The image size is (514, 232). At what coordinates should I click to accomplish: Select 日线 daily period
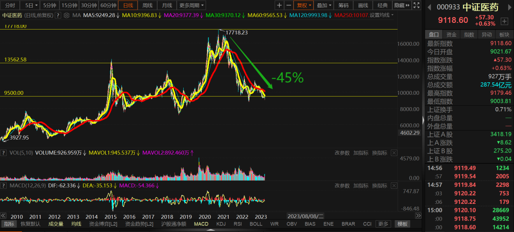tap(128, 5)
